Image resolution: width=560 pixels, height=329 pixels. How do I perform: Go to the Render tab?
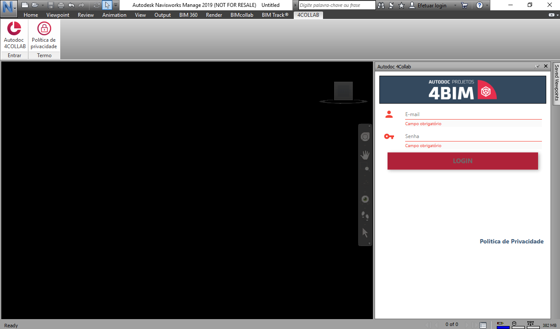[x=214, y=15]
